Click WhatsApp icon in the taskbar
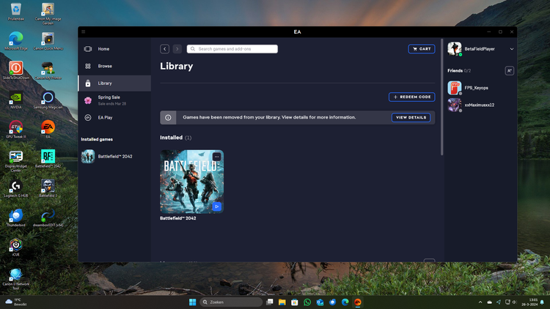The width and height of the screenshot is (550, 309). (x=307, y=302)
